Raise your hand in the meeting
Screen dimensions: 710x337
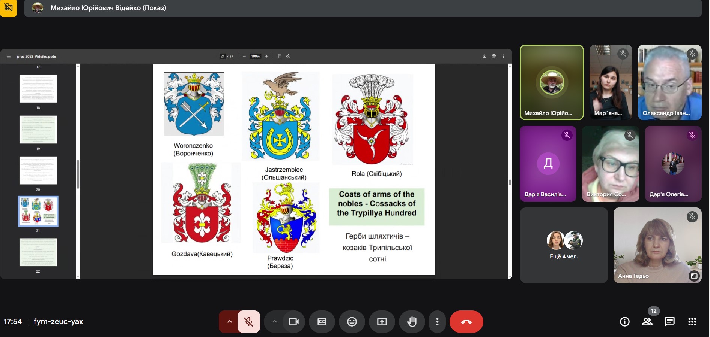412,322
